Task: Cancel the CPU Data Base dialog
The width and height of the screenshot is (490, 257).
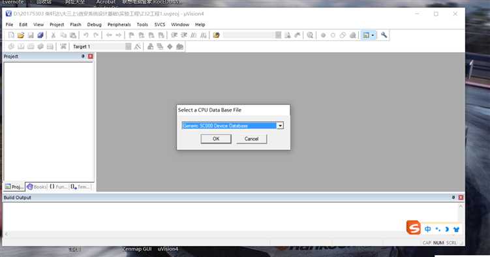Action: tap(252, 139)
